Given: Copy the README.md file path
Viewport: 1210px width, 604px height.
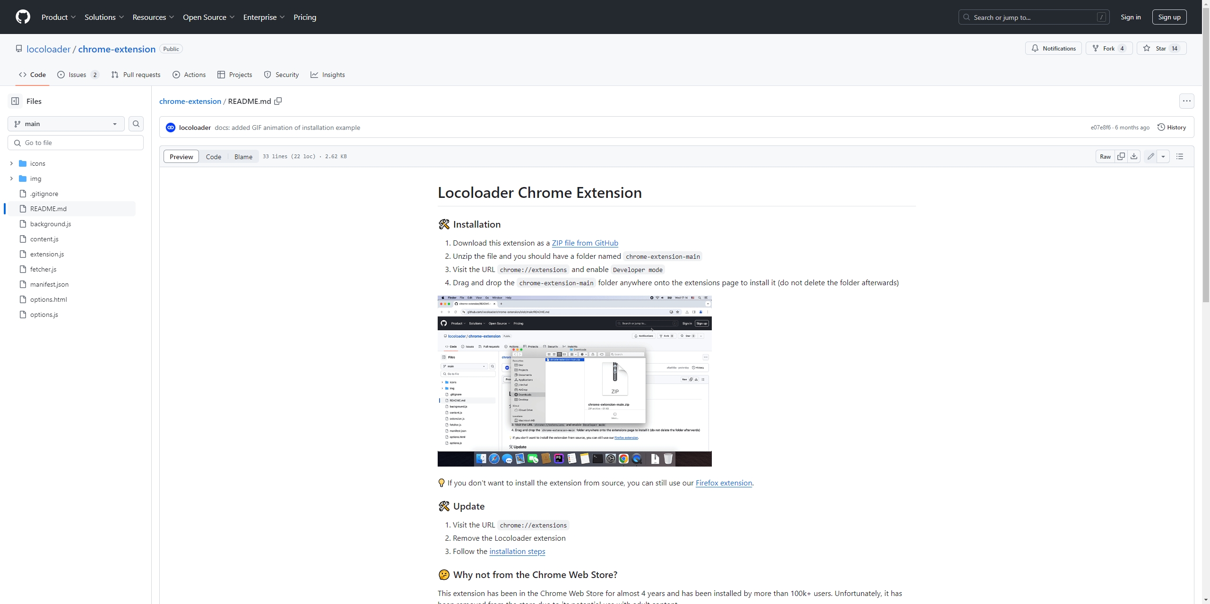Looking at the screenshot, I should (x=278, y=101).
